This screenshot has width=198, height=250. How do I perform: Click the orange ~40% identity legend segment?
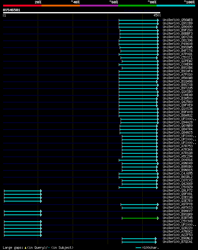coord(61,6)
